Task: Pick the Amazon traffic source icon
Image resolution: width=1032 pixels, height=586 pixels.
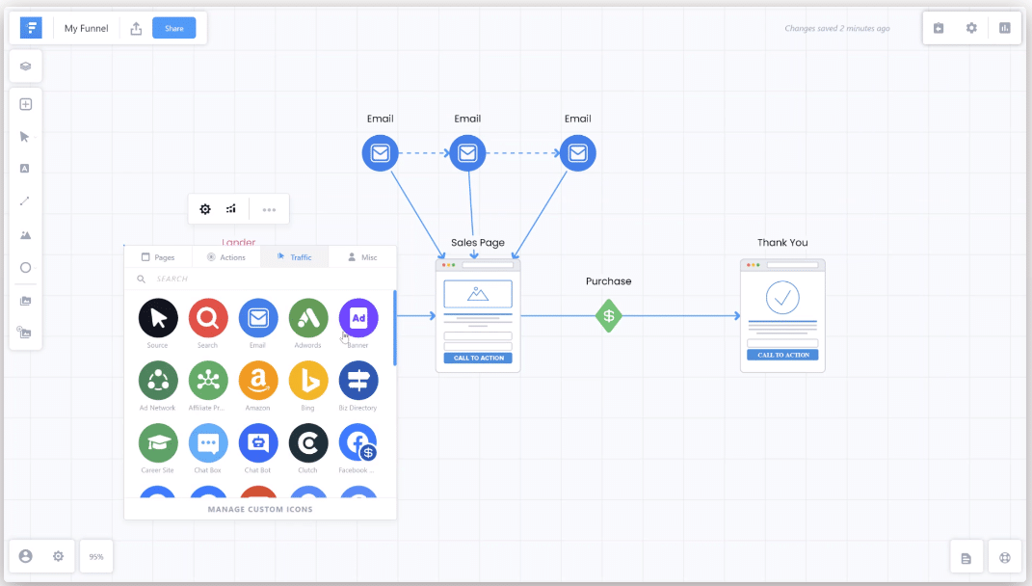Action: (x=258, y=381)
